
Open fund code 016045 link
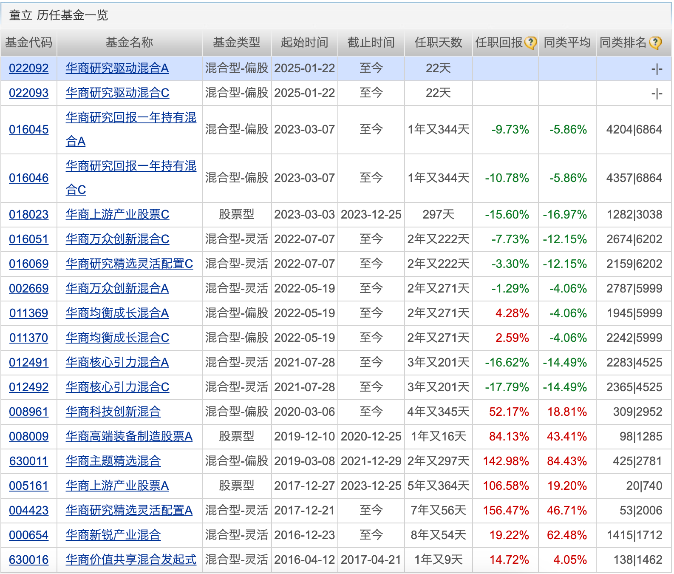point(28,129)
